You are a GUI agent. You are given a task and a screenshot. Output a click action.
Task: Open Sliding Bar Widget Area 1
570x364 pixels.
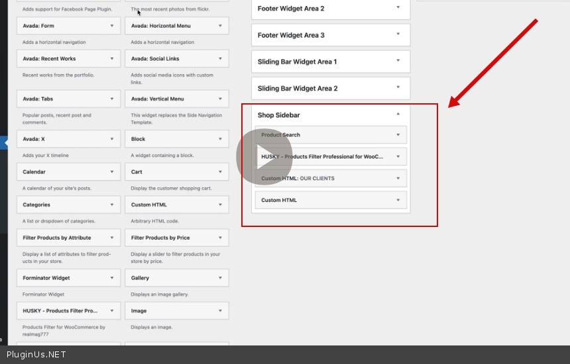click(x=398, y=61)
